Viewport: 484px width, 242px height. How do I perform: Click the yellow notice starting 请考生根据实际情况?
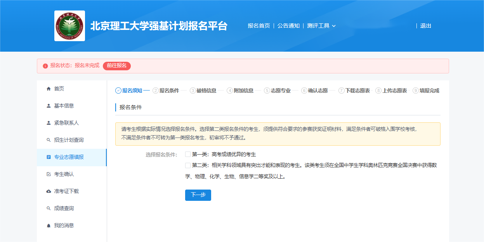278,134
